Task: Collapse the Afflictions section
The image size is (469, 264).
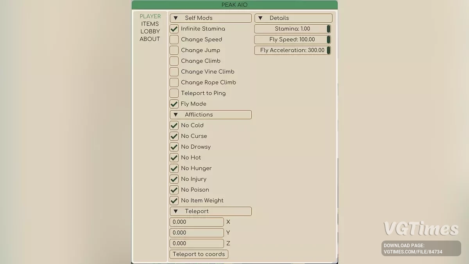Action: (x=176, y=115)
